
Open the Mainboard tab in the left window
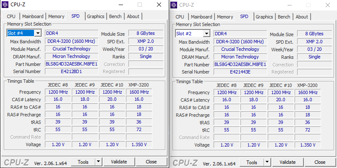(33, 16)
